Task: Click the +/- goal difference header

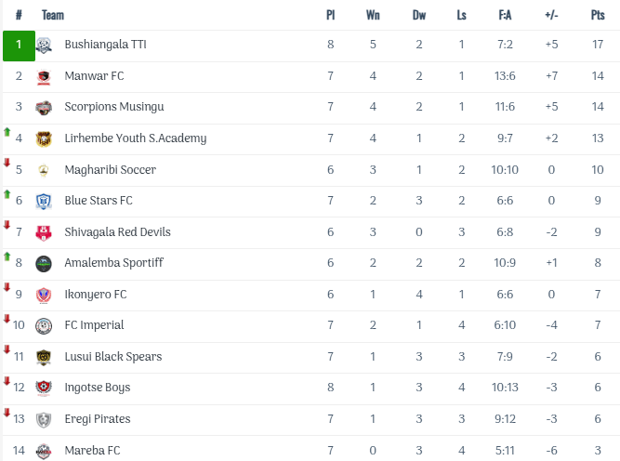Action: tap(551, 15)
